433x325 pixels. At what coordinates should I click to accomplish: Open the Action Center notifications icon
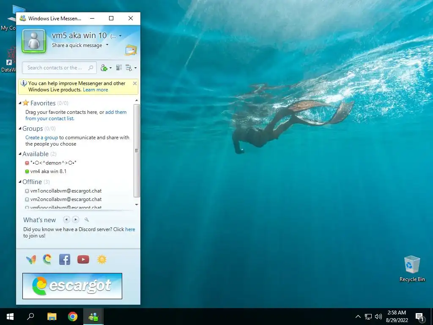pyautogui.click(x=420, y=317)
